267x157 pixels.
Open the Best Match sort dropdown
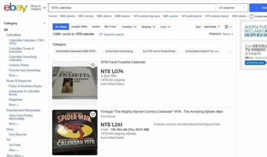[212, 27]
